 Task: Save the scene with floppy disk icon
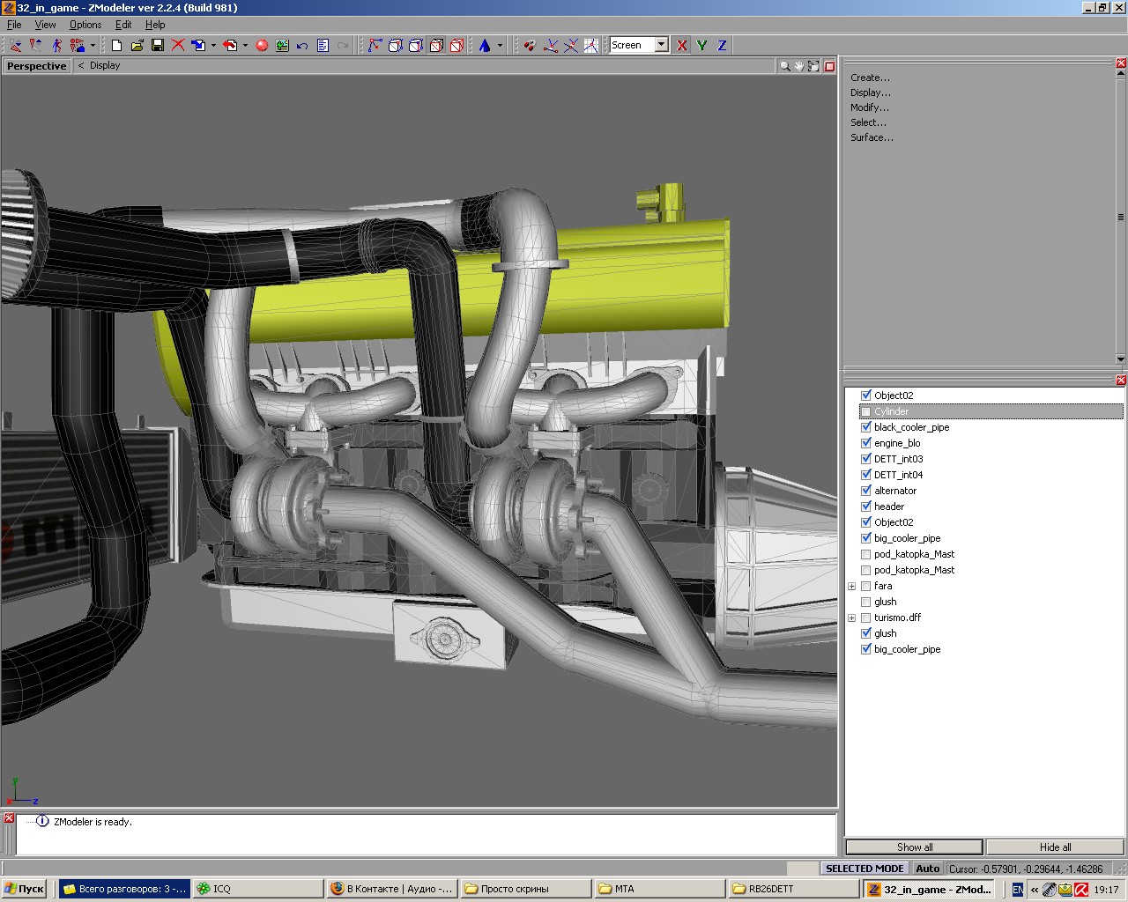point(158,45)
